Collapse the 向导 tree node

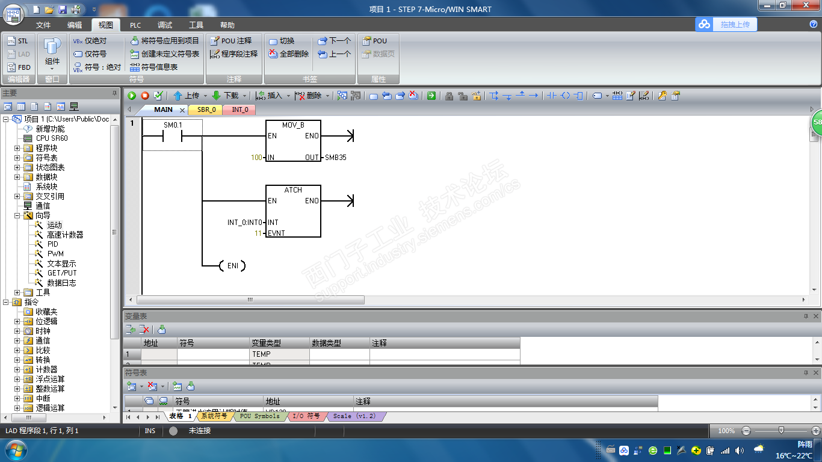(17, 215)
